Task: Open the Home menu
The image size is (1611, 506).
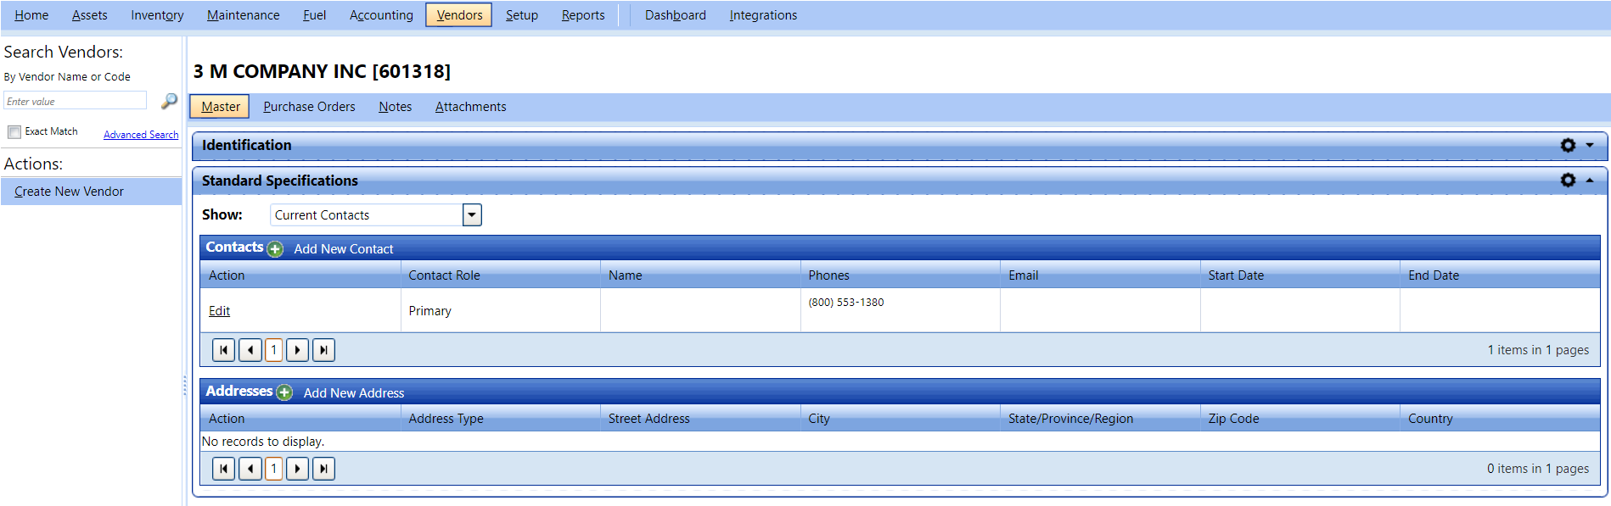Action: tap(31, 15)
